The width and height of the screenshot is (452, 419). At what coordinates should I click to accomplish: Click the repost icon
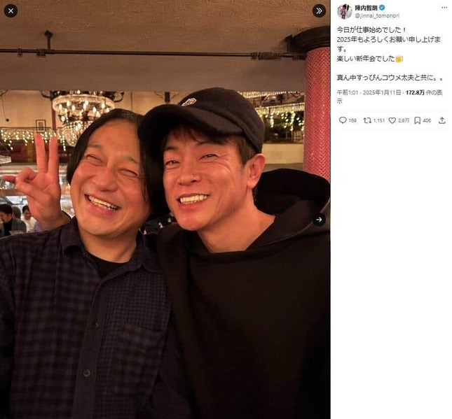click(x=367, y=120)
